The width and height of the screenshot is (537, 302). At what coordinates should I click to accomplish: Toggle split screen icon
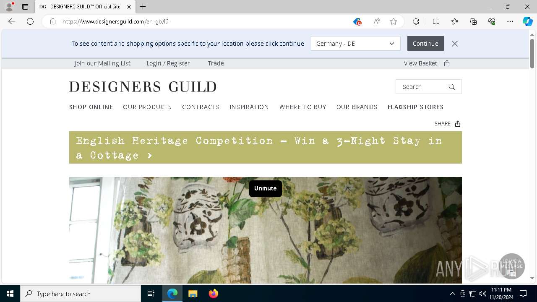436,21
